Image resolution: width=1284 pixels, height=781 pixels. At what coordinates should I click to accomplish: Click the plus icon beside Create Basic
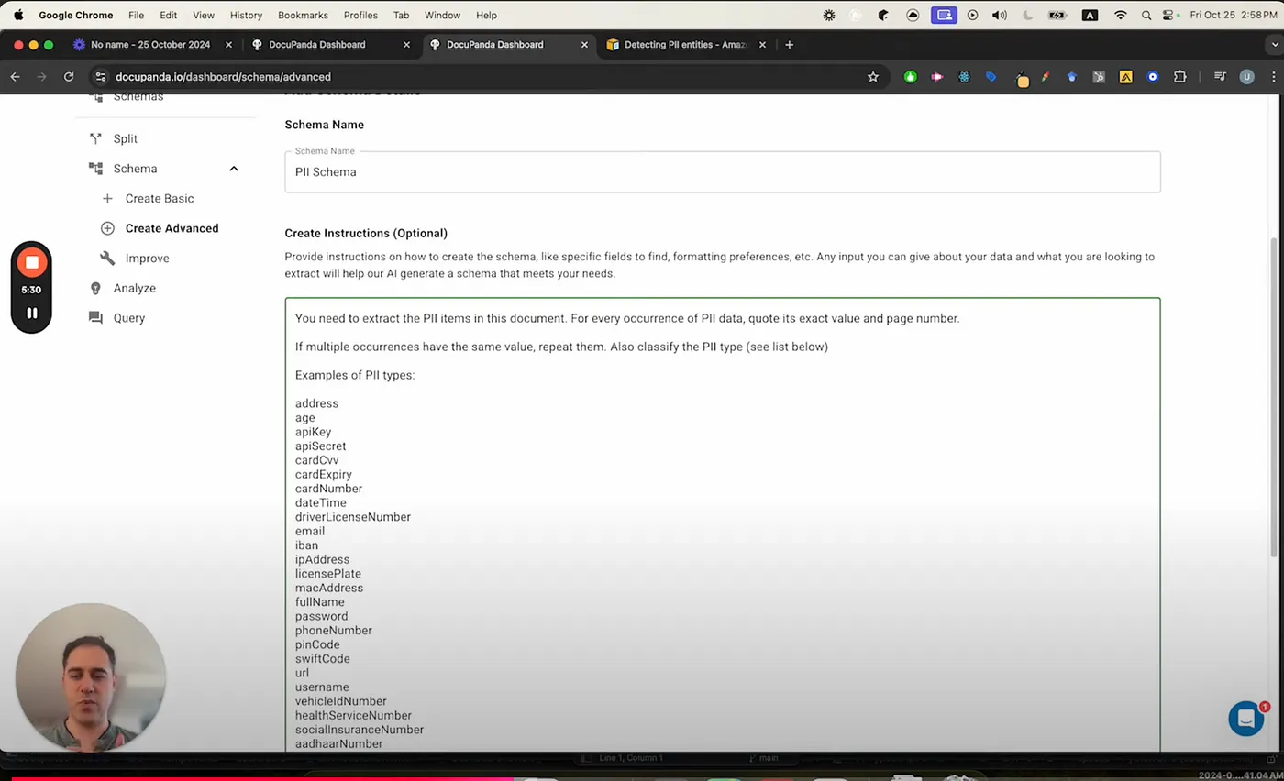click(107, 198)
